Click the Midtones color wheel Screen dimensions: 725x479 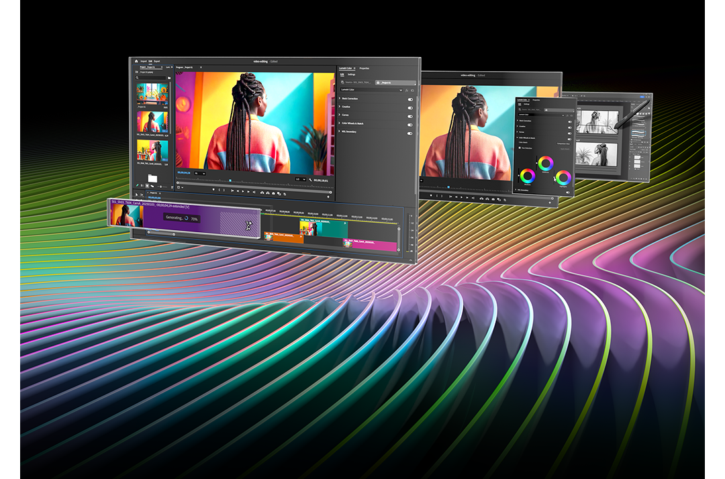coord(546,163)
